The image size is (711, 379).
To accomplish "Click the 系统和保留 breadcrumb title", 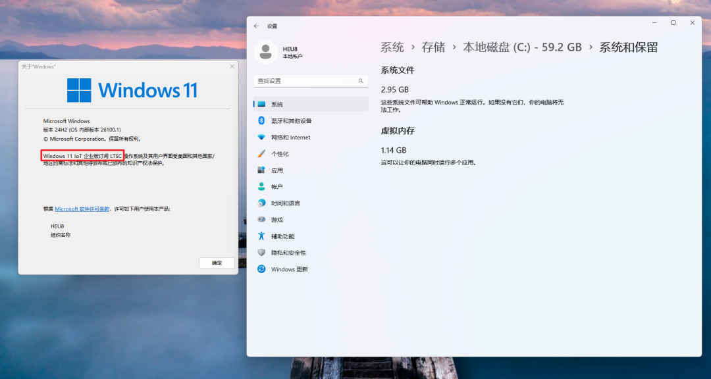I will 629,47.
